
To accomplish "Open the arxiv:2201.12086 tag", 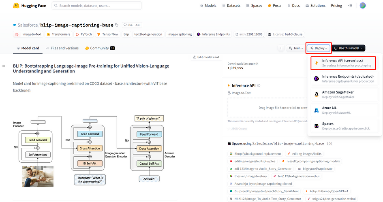I will coord(249,34).
